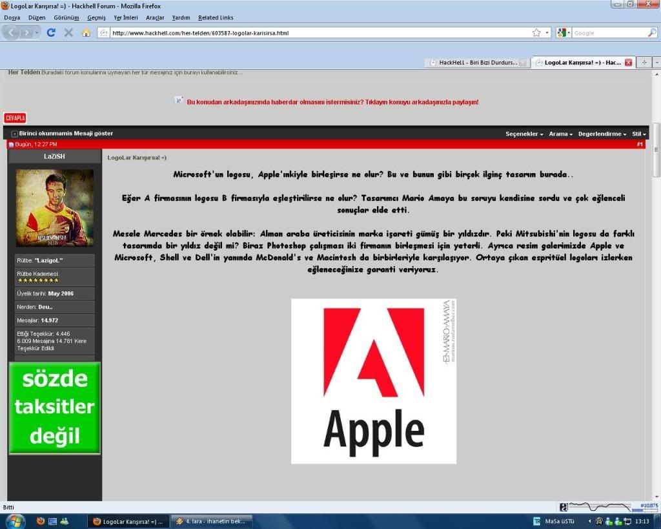The height and width of the screenshot is (529, 661).
Task: Open the Related Links menu
Action: [x=216, y=17]
